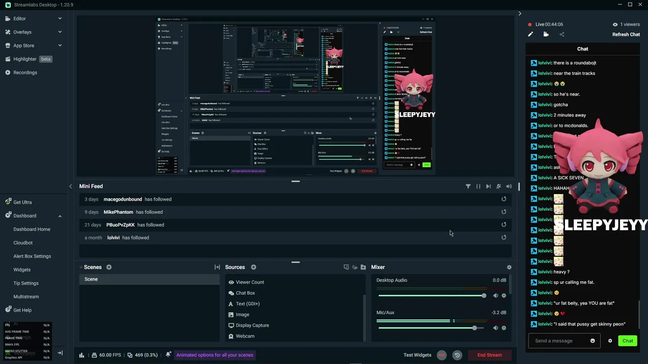Mute Desktop Audio
Viewport: 648px width, 364px height.
(496, 295)
